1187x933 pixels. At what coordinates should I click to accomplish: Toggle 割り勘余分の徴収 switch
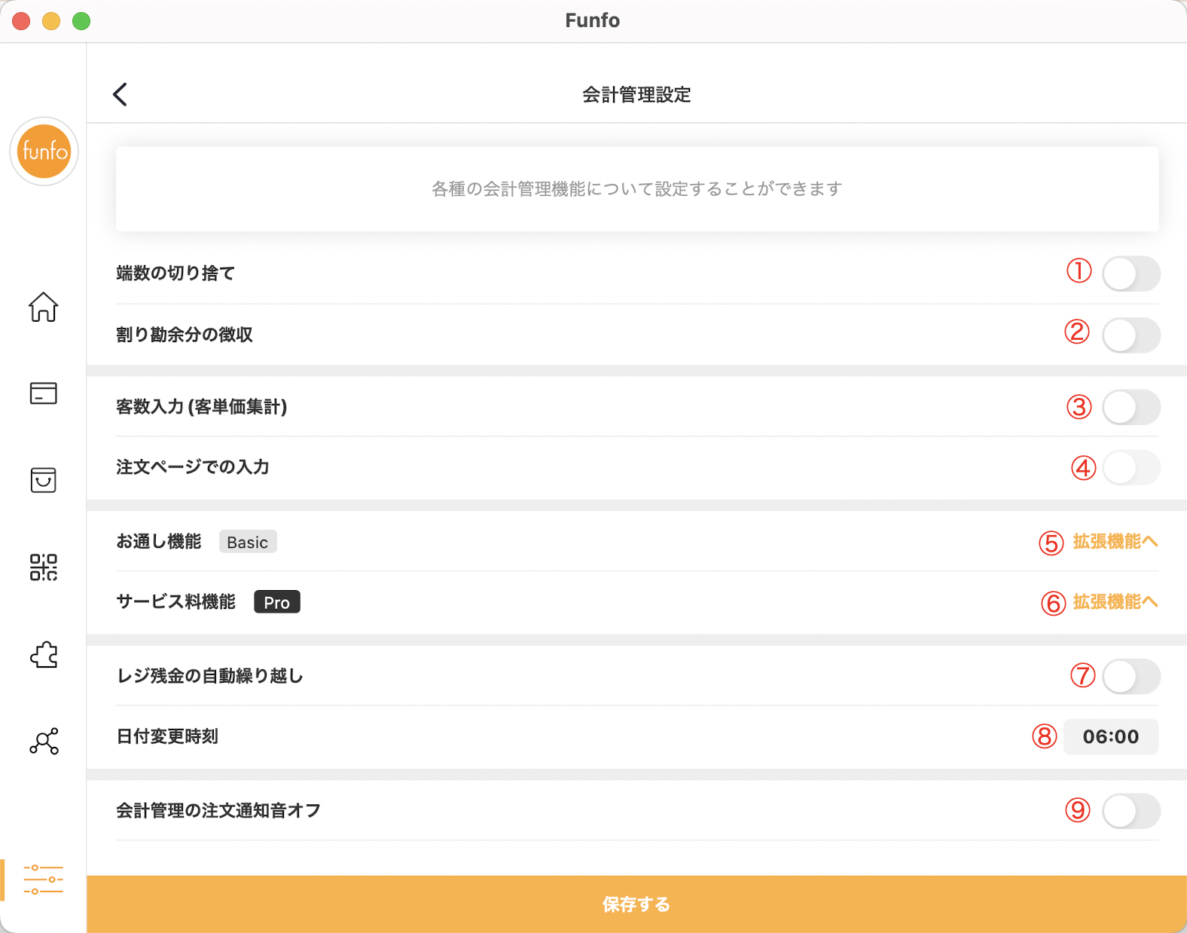(x=1131, y=335)
